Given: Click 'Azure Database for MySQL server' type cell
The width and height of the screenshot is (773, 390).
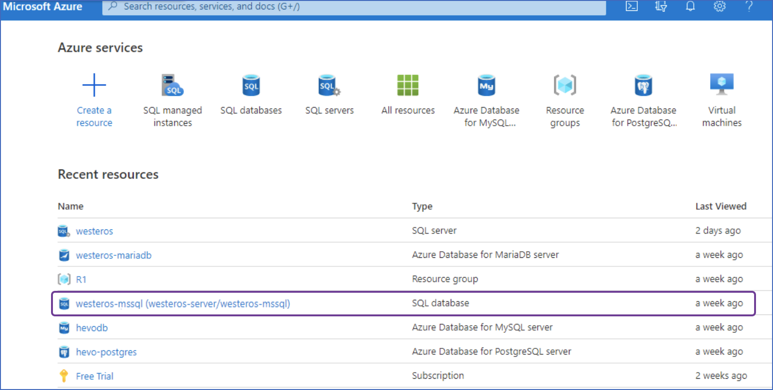Looking at the screenshot, I should tap(482, 327).
